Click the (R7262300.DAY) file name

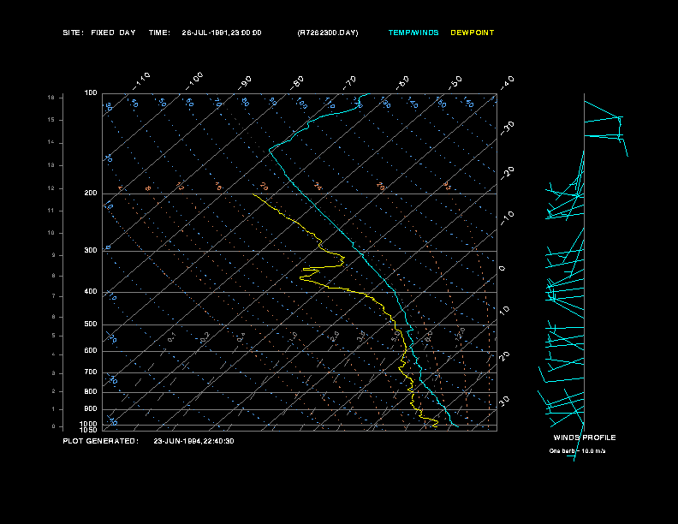click(328, 33)
